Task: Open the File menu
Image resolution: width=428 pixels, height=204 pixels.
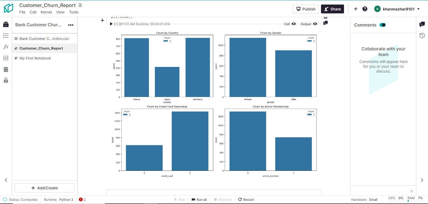Action: [x=22, y=12]
